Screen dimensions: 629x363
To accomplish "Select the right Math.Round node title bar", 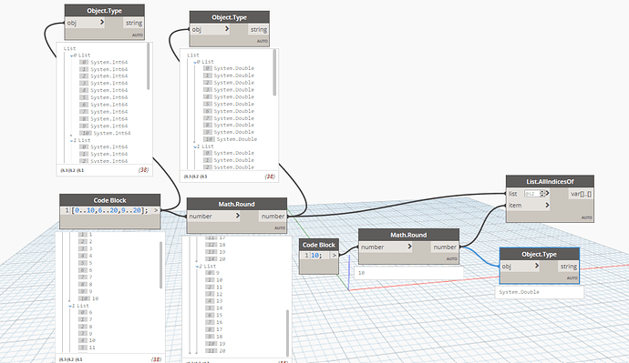I will point(408,235).
